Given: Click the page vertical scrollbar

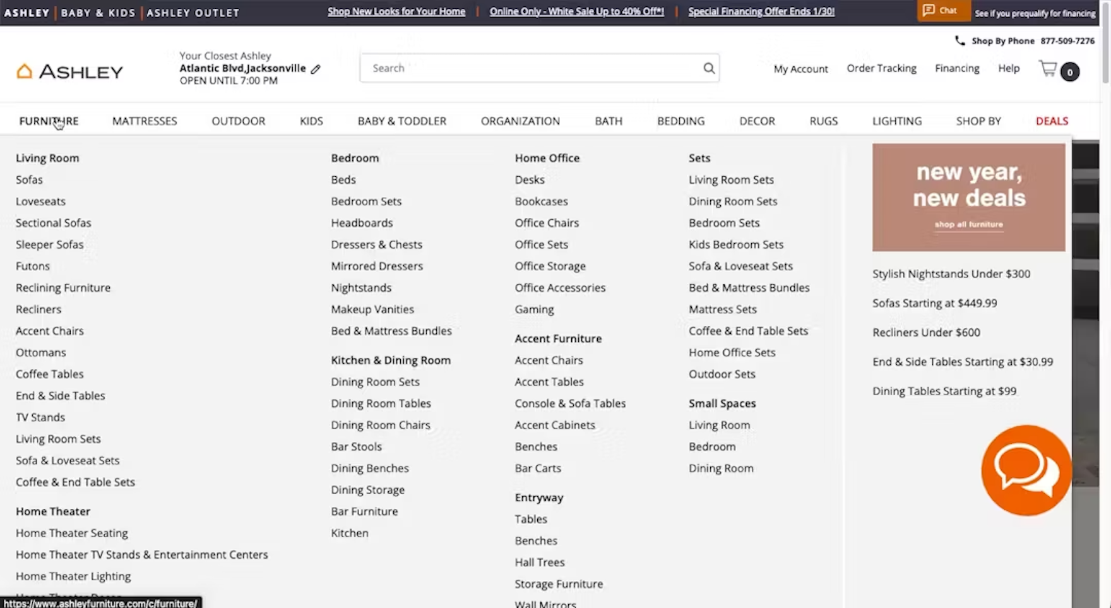Looking at the screenshot, I should pos(1105,51).
